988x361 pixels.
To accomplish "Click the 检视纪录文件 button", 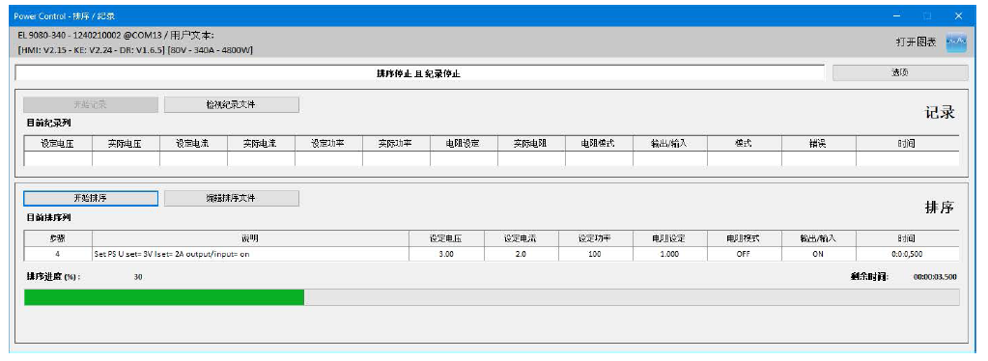I will 231,104.
